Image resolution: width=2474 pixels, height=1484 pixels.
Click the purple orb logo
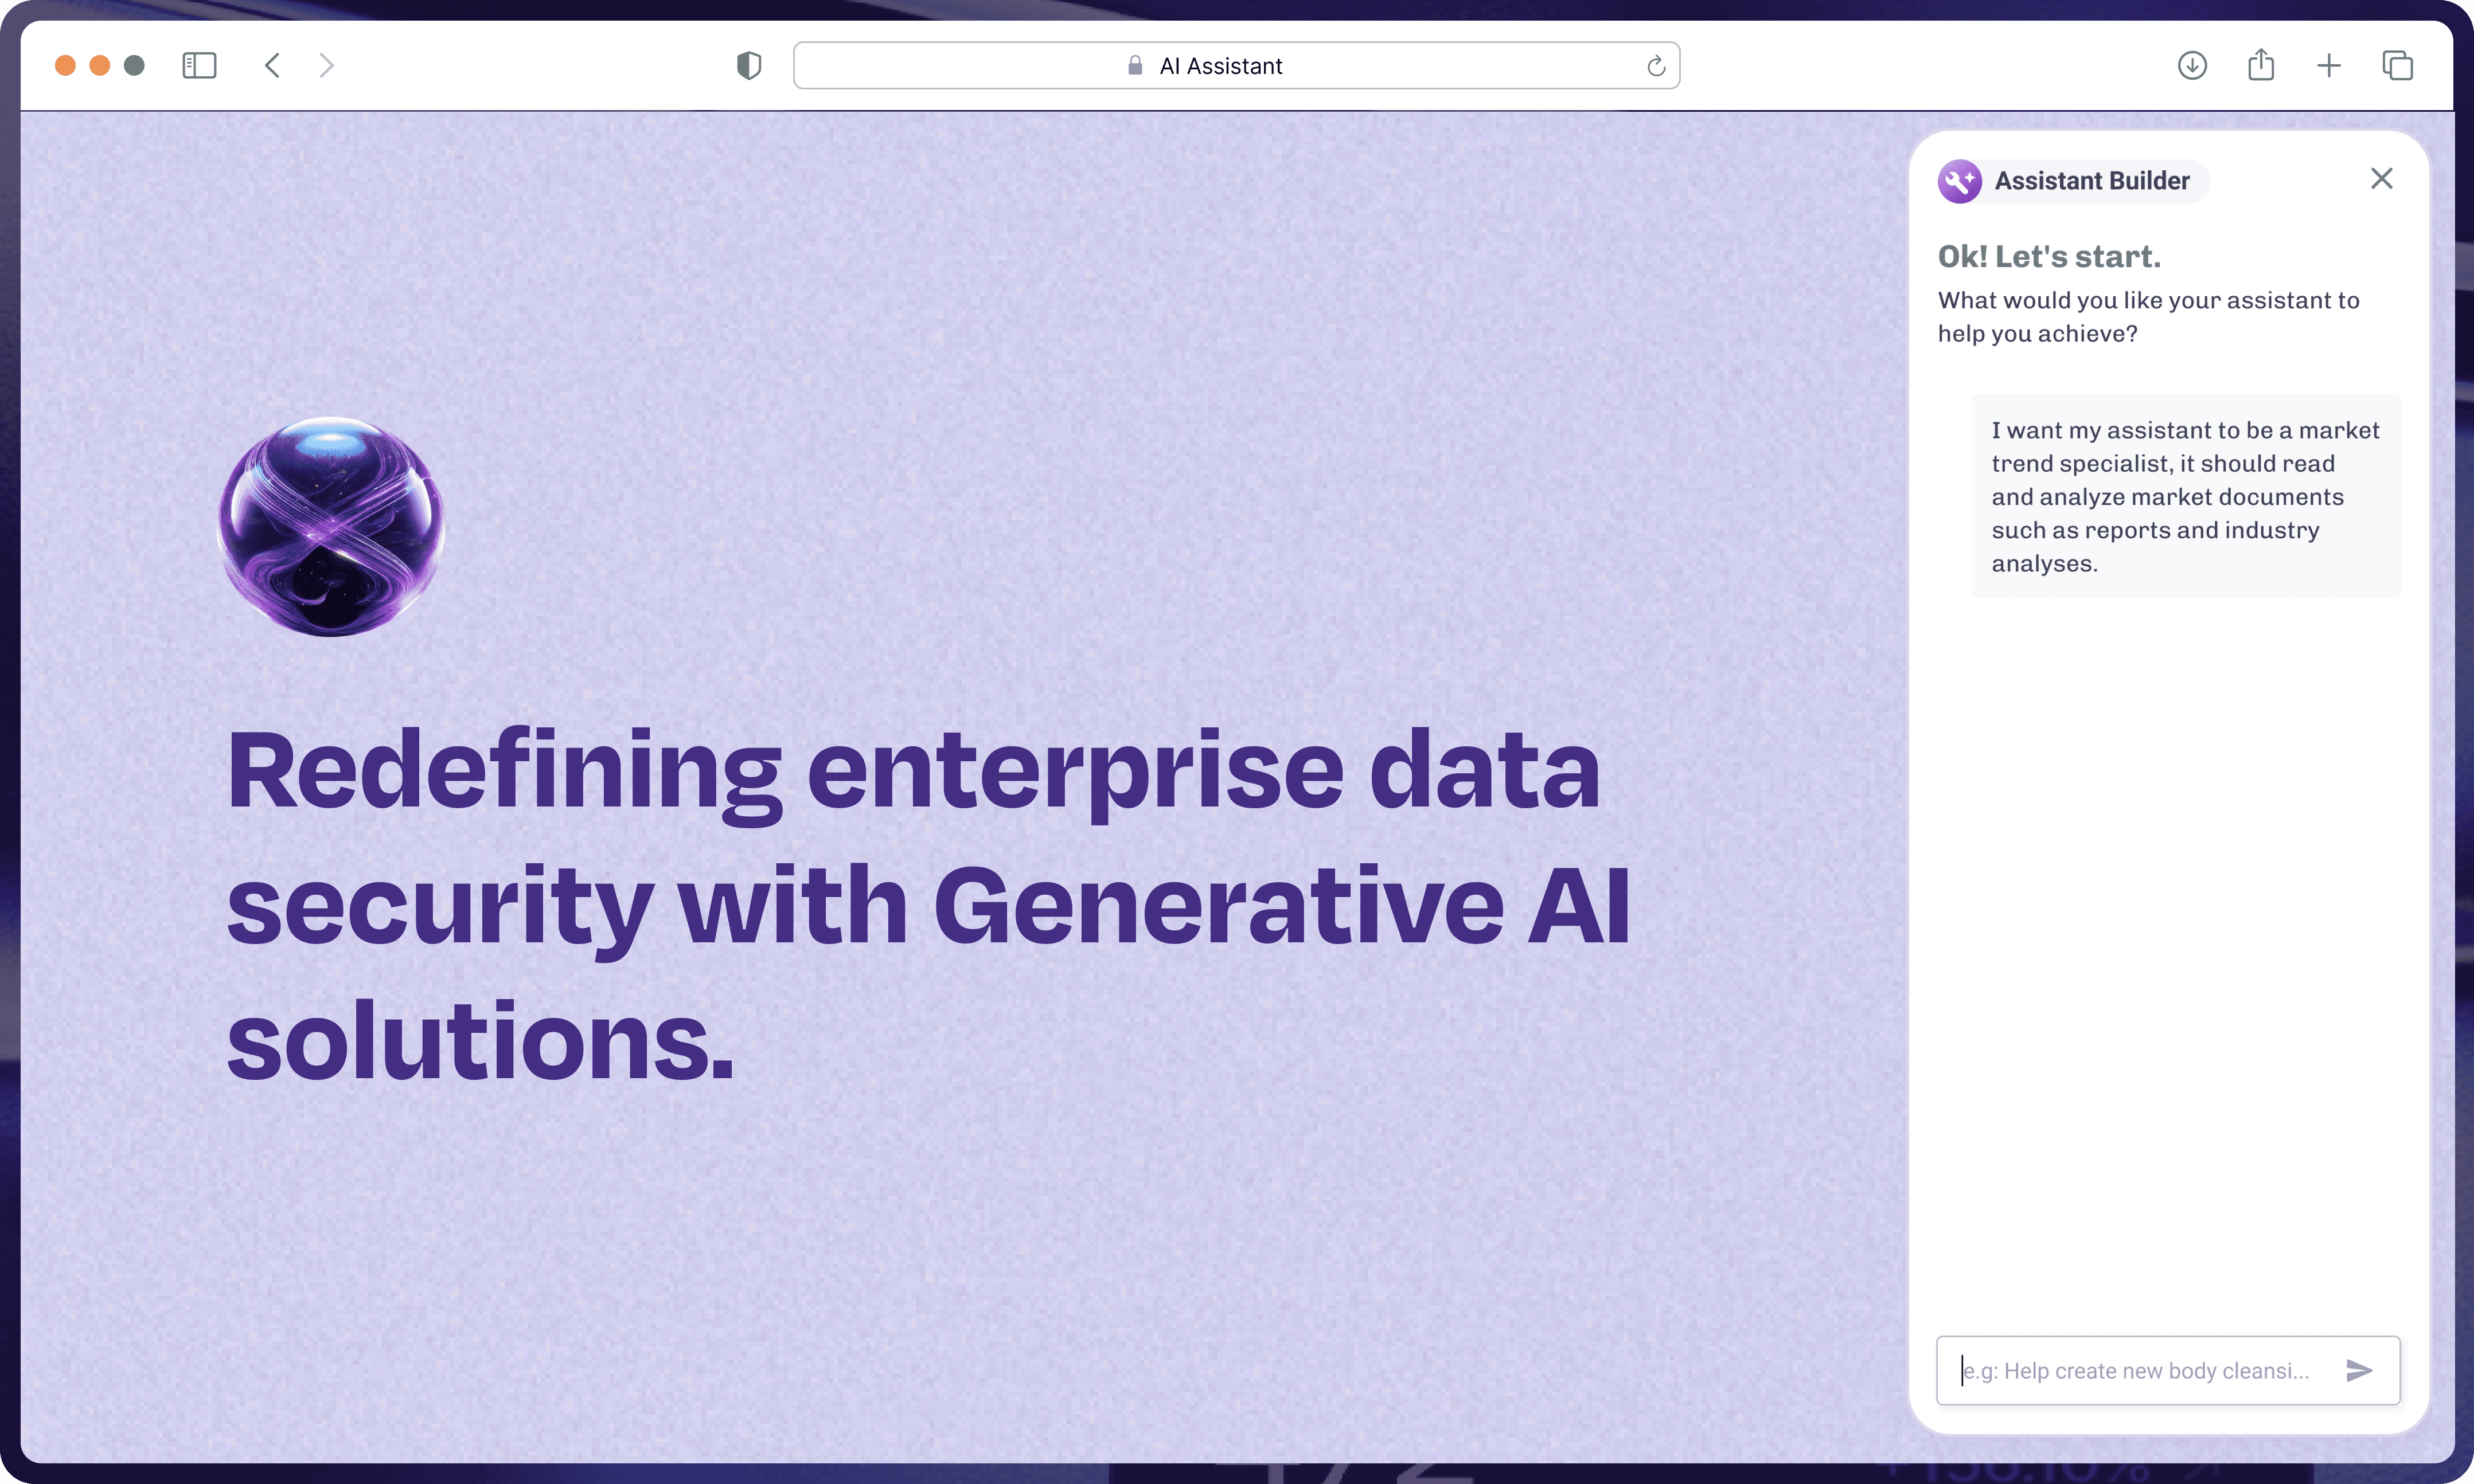(x=331, y=526)
